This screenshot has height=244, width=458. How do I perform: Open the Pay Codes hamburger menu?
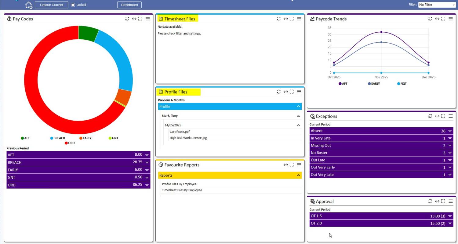[147, 19]
